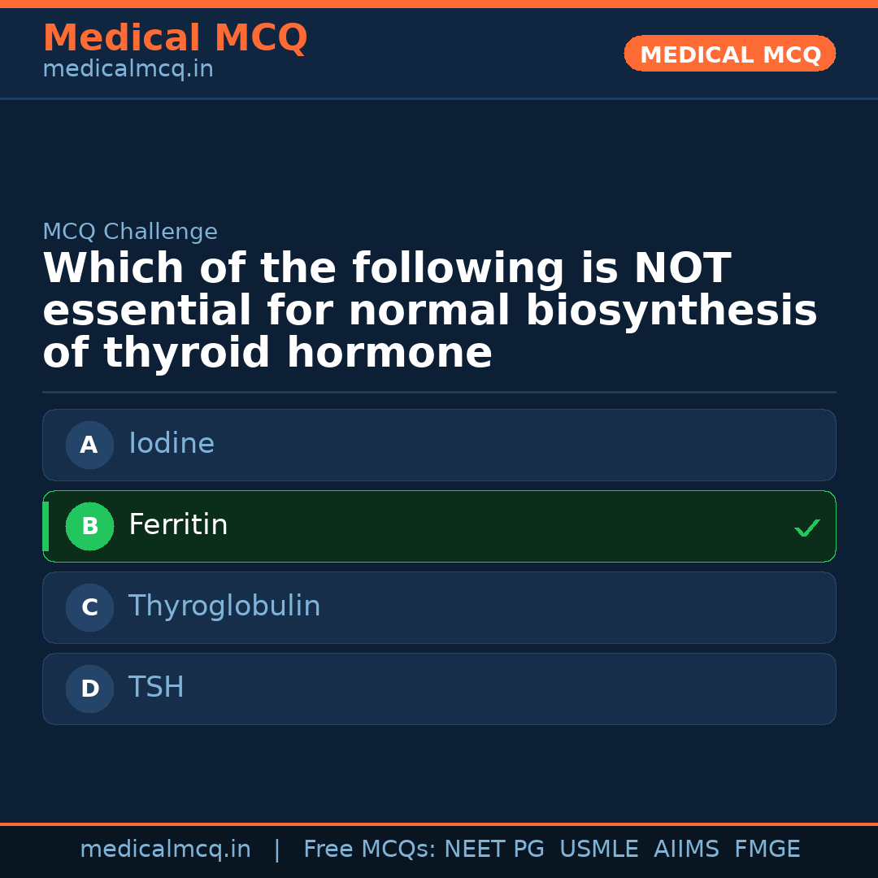Click the thyroid hormone question text
Screen dimensions: 878x878
429,311
